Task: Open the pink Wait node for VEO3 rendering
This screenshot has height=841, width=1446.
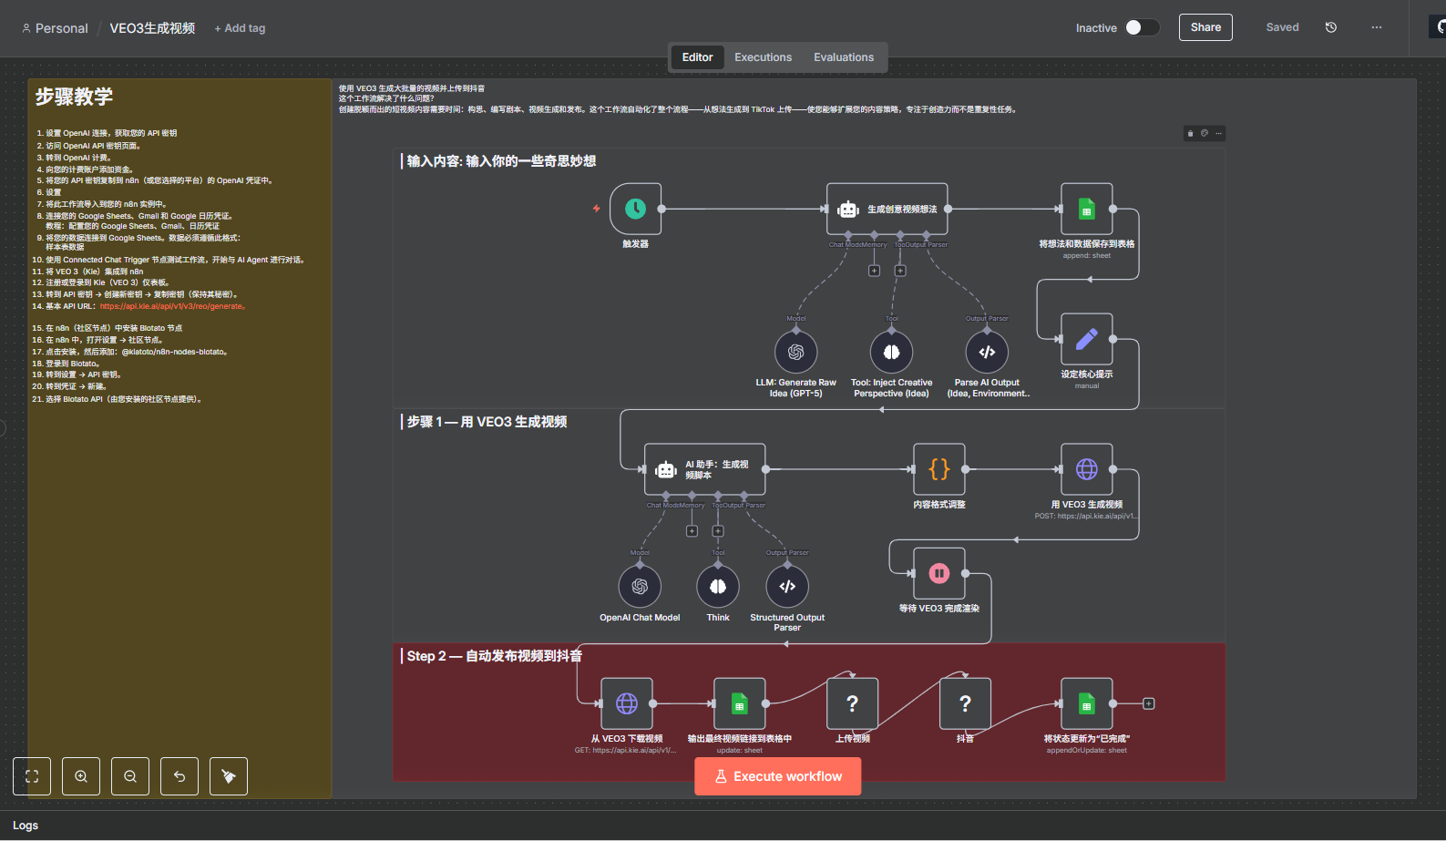Action: coord(938,573)
